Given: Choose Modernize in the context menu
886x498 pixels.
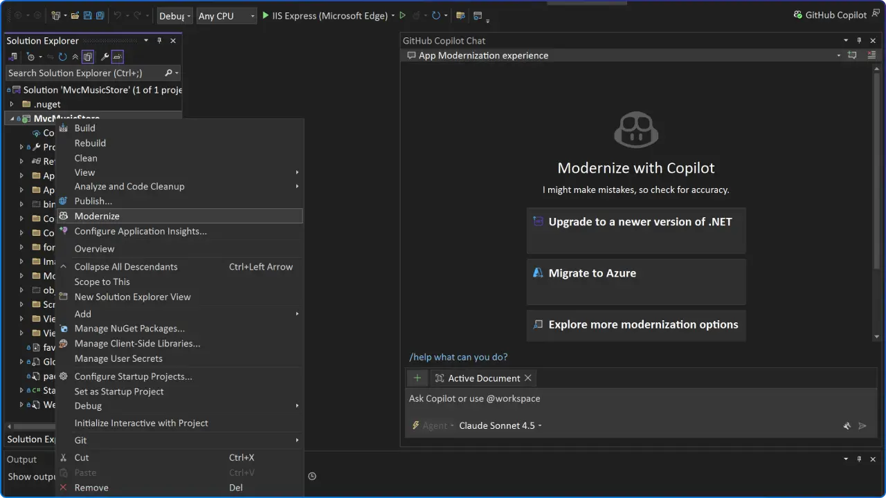Looking at the screenshot, I should [180, 216].
